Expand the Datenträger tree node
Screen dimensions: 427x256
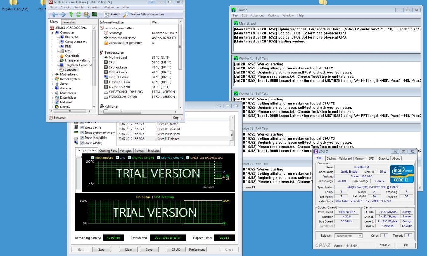[52, 98]
